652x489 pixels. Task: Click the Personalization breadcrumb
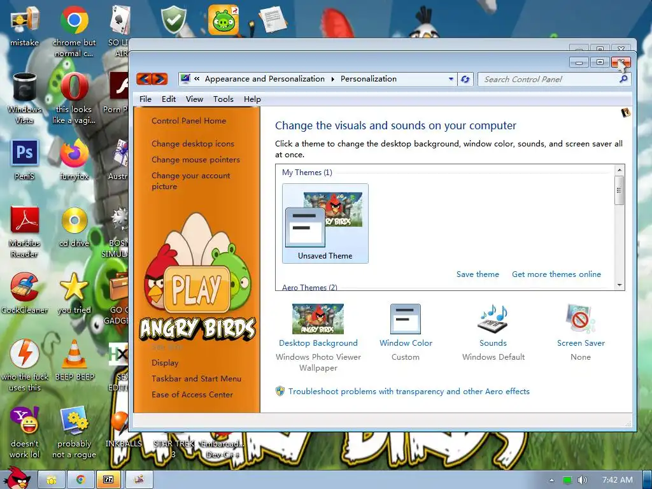[369, 78]
